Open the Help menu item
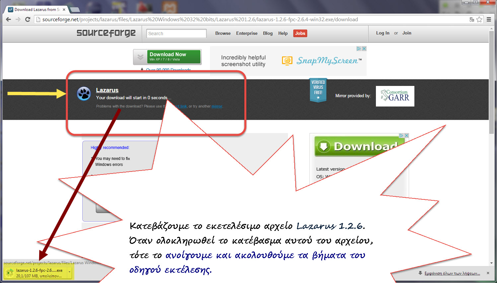The height and width of the screenshot is (283, 497). click(x=283, y=33)
